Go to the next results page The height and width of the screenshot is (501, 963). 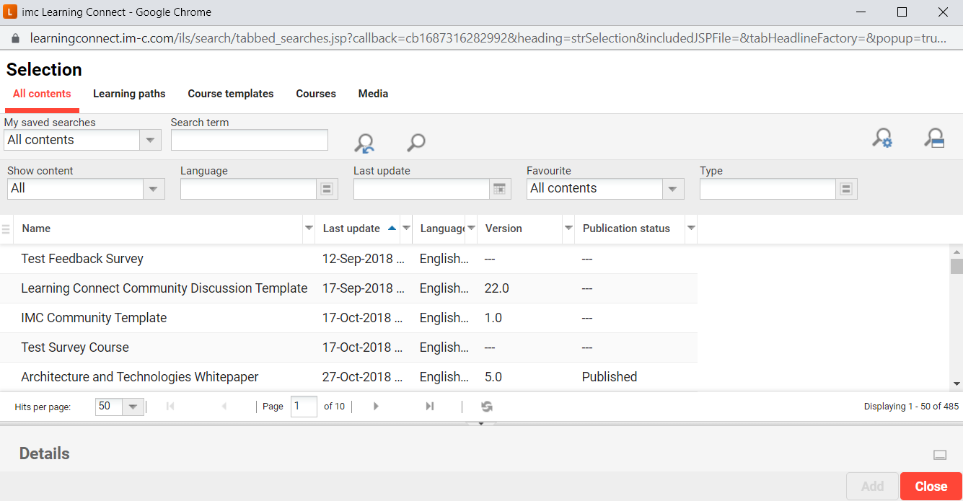pyautogui.click(x=375, y=406)
